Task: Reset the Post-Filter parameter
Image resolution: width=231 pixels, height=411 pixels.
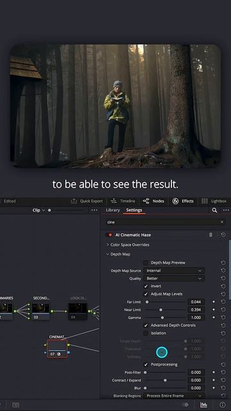Action: click(223, 372)
